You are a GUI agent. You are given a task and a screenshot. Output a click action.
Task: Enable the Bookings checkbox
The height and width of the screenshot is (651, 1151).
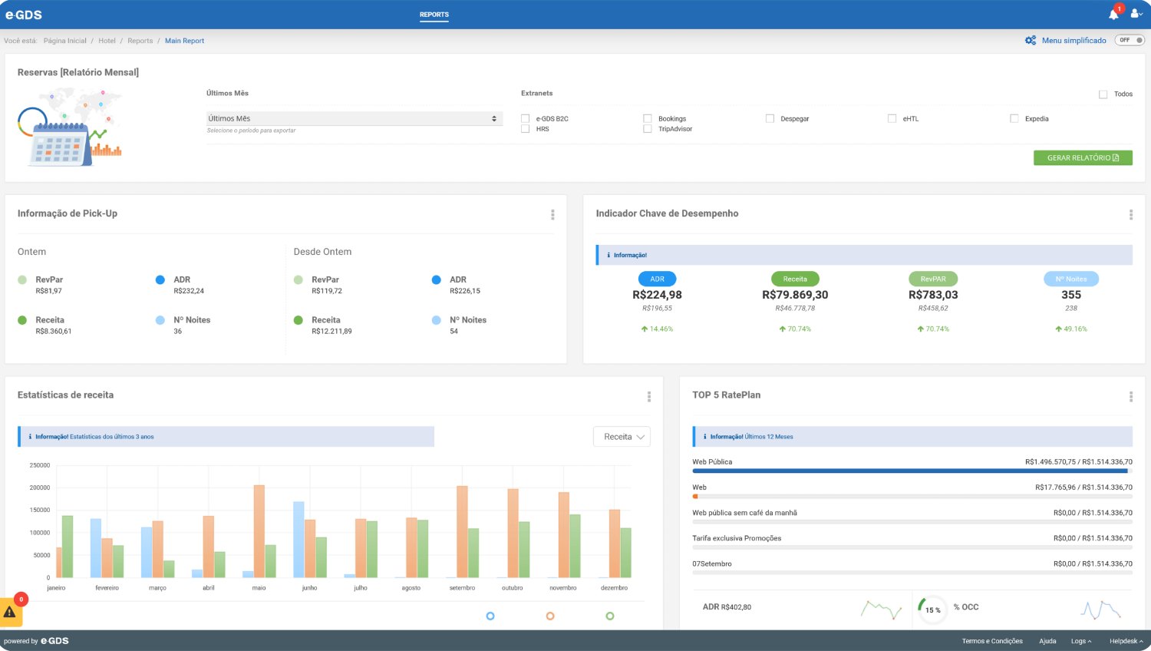pyautogui.click(x=648, y=119)
